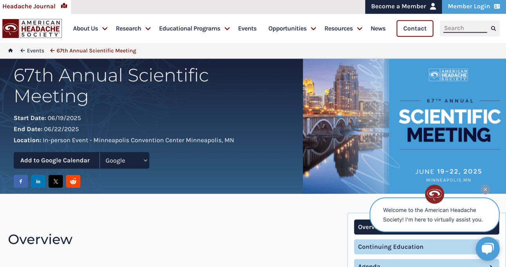The width and height of the screenshot is (506, 267).
Task: Close the virtual assistant welcome popup
Action: [x=485, y=190]
